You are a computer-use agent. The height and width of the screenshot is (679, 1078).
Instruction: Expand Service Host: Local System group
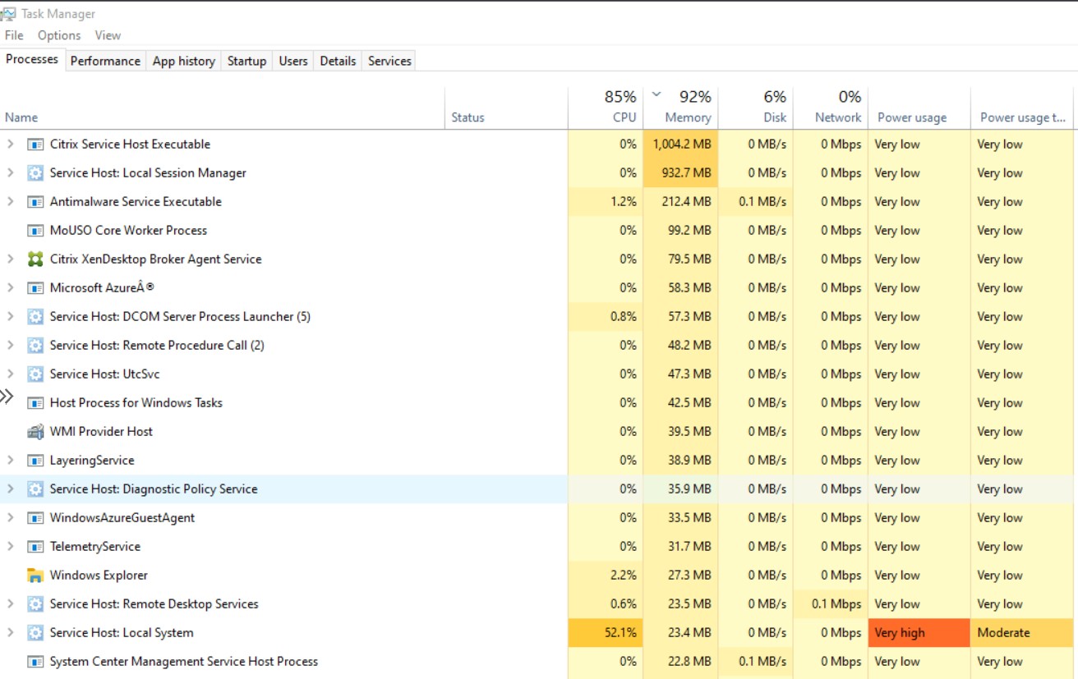pos(11,633)
